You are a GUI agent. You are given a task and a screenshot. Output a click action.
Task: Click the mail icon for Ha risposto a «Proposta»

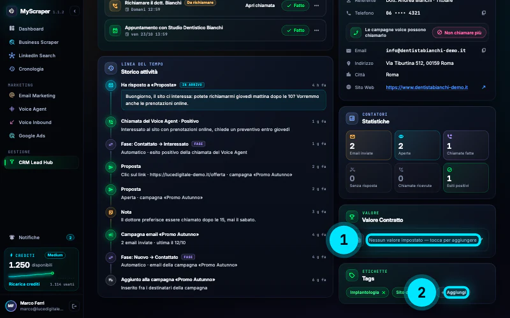pos(110,85)
